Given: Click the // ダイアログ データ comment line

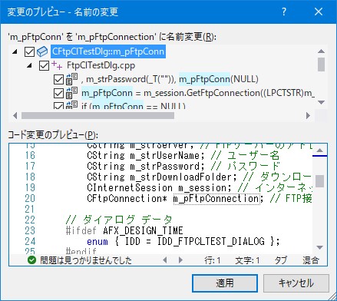Looking at the screenshot, I should click(x=119, y=220).
